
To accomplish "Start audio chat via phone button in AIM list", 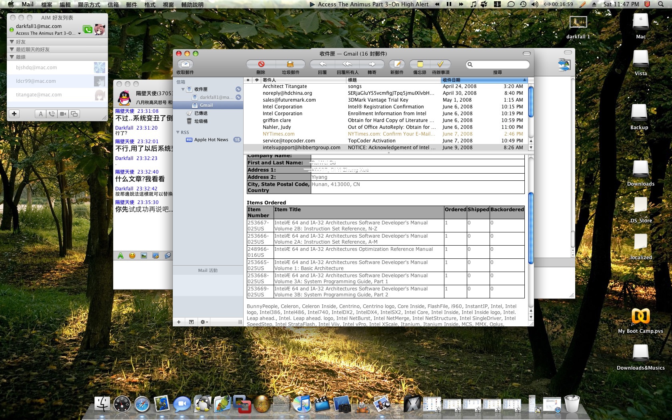I will tap(52, 114).
